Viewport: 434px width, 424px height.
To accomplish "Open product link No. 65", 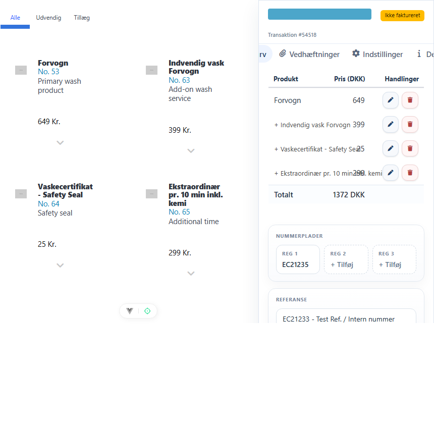I will pyautogui.click(x=179, y=212).
